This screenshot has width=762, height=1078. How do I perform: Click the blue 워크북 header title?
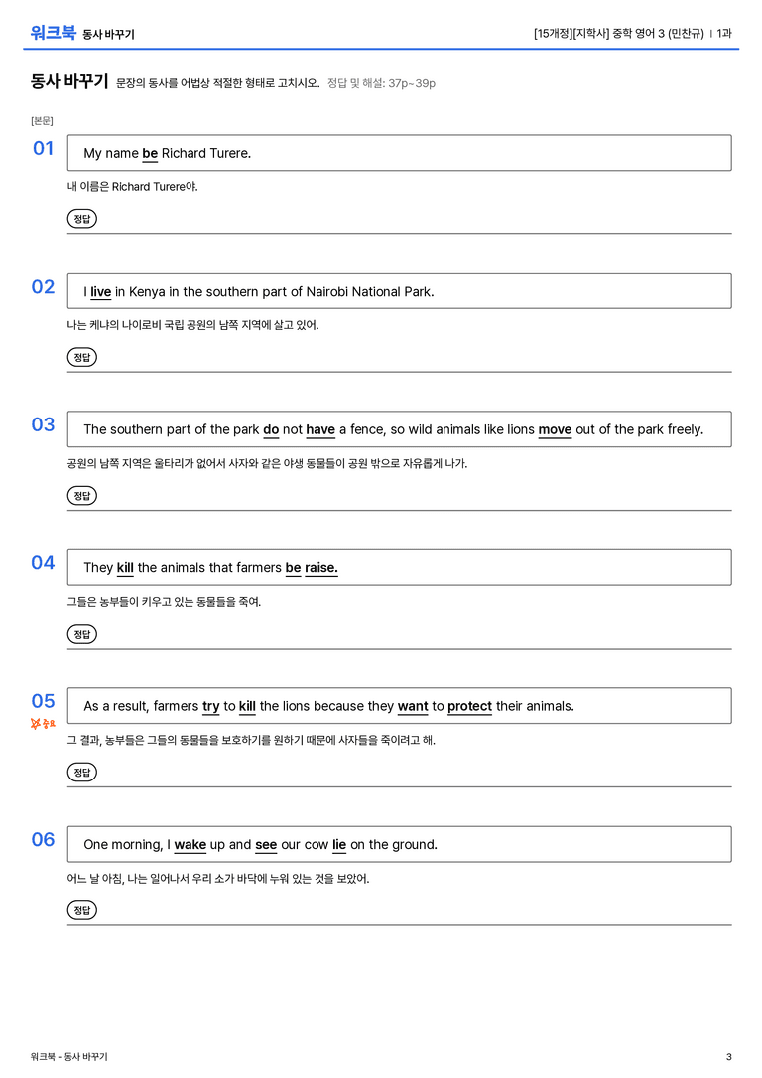pyautogui.click(x=53, y=33)
